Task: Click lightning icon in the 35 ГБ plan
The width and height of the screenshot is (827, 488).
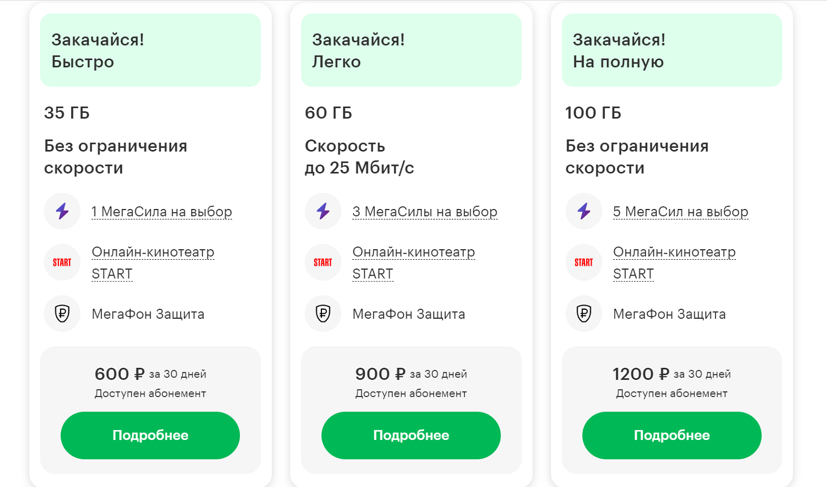Action: (62, 211)
